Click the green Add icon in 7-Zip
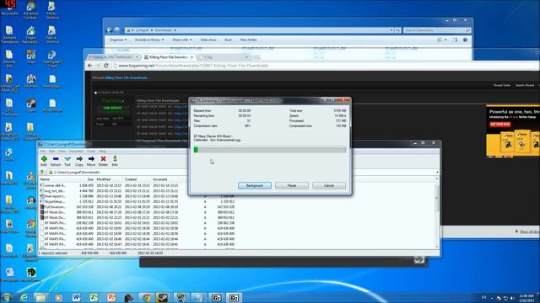This screenshot has width=540, height=303. point(44,159)
